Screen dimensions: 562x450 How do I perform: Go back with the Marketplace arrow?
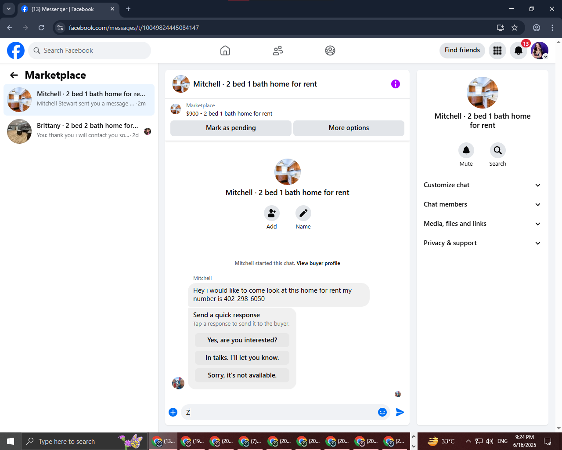pyautogui.click(x=14, y=75)
